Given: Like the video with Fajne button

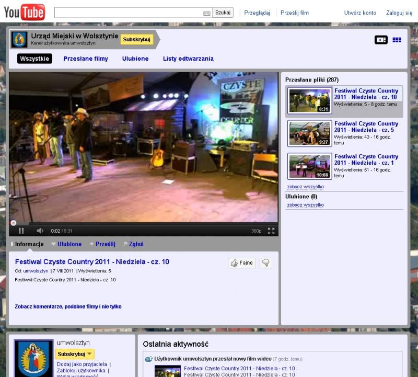Looking at the screenshot, I should click(x=242, y=263).
